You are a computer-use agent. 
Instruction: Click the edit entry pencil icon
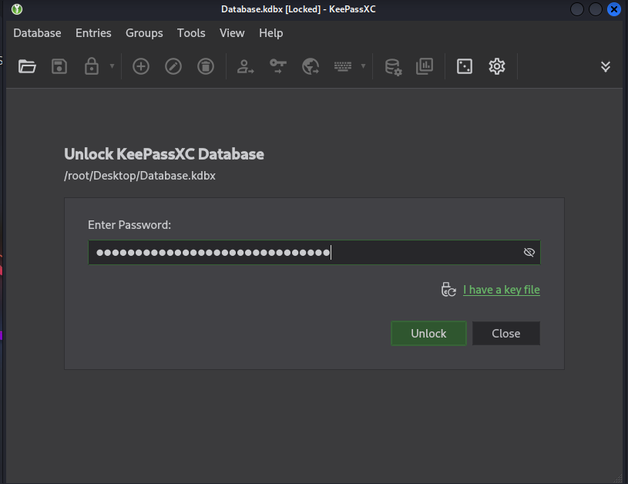point(173,66)
